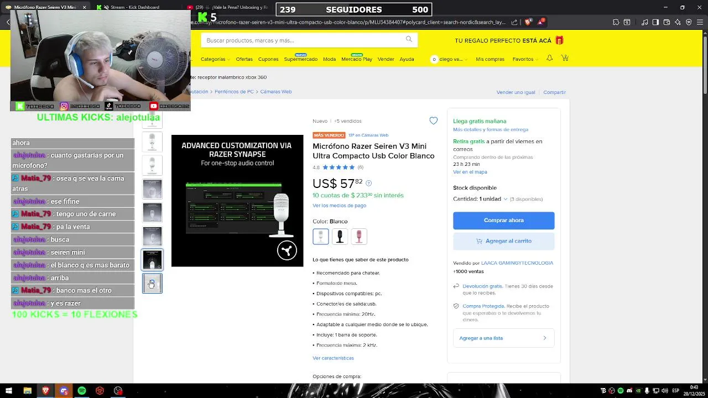Select the pink color variant
The width and height of the screenshot is (708, 398).
click(x=359, y=237)
